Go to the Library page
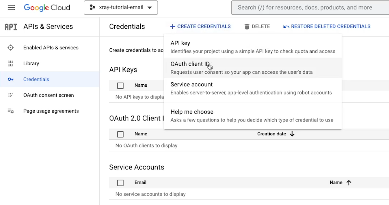Image resolution: width=389 pixels, height=205 pixels. click(x=31, y=63)
